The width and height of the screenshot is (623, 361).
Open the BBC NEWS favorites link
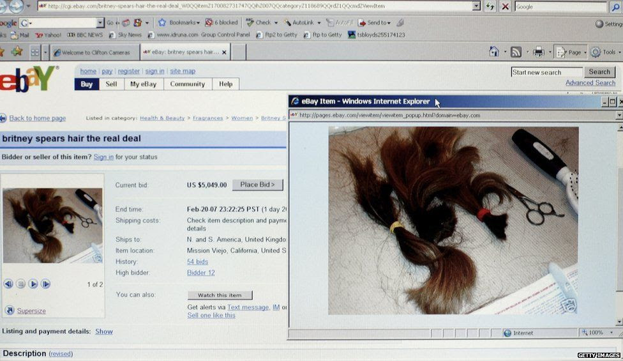85,35
